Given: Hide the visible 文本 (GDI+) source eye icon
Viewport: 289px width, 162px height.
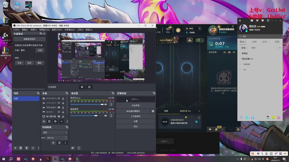Looking at the screenshot, I should pos(59,107).
